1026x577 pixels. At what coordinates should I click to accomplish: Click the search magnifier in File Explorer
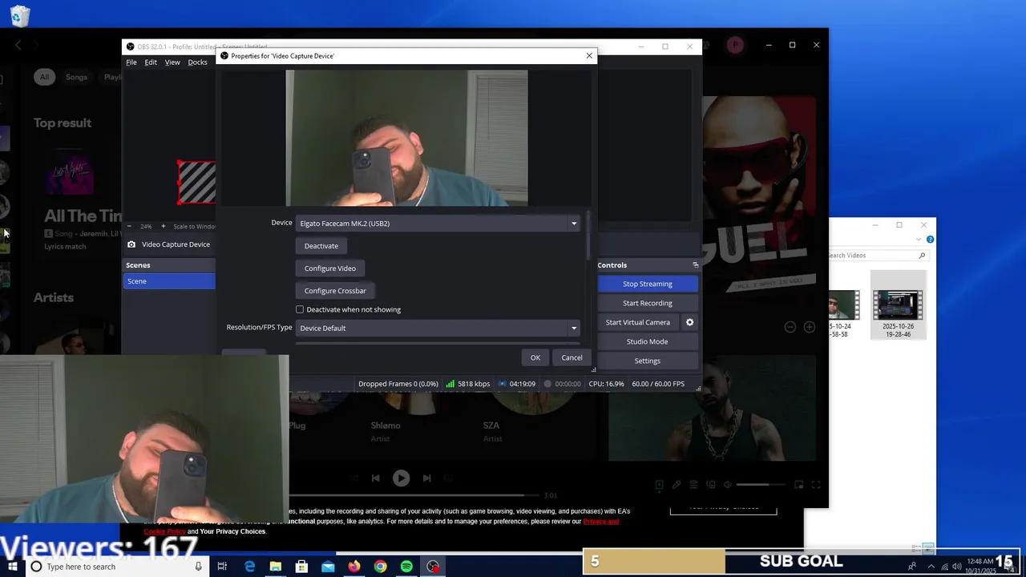(x=922, y=256)
